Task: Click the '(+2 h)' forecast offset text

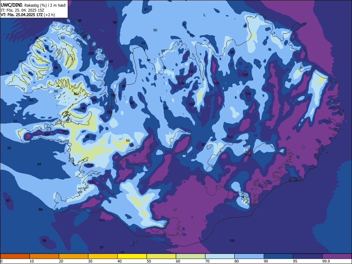Action: tap(49, 15)
